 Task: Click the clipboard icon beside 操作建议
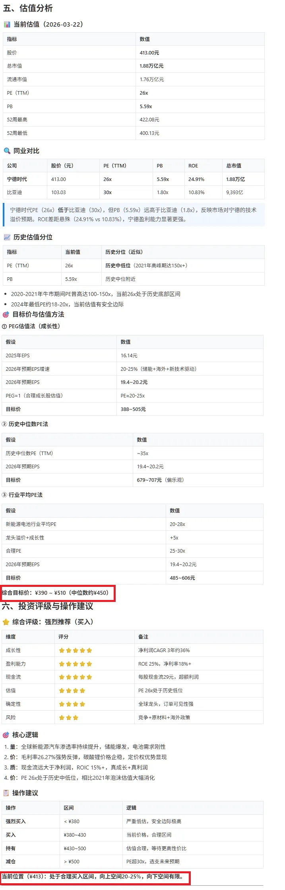(x=6, y=793)
